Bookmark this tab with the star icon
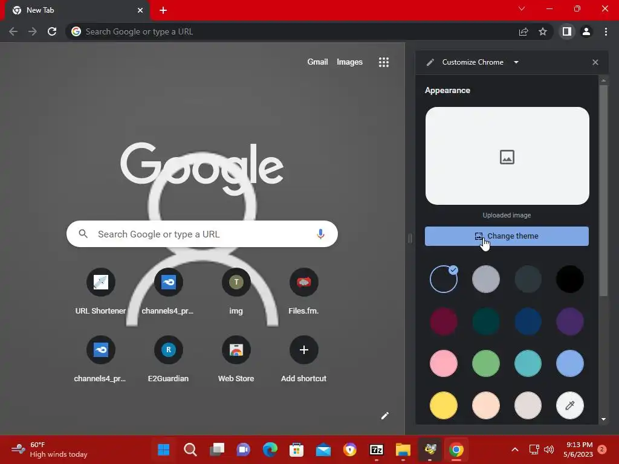The image size is (619, 464). click(x=543, y=31)
